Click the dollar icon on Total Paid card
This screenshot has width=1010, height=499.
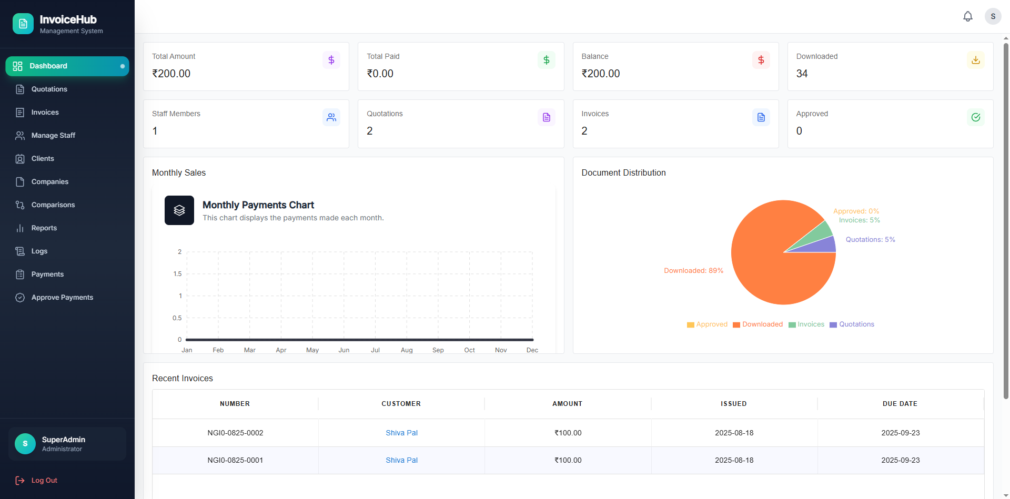coord(547,60)
